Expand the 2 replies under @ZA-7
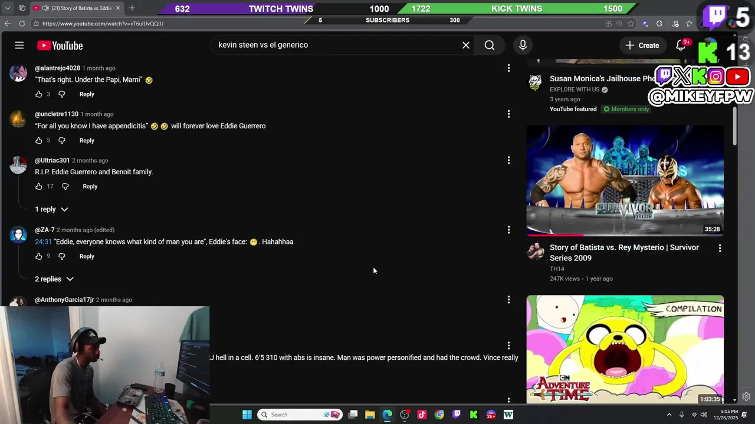This screenshot has width=755, height=424. tap(54, 279)
